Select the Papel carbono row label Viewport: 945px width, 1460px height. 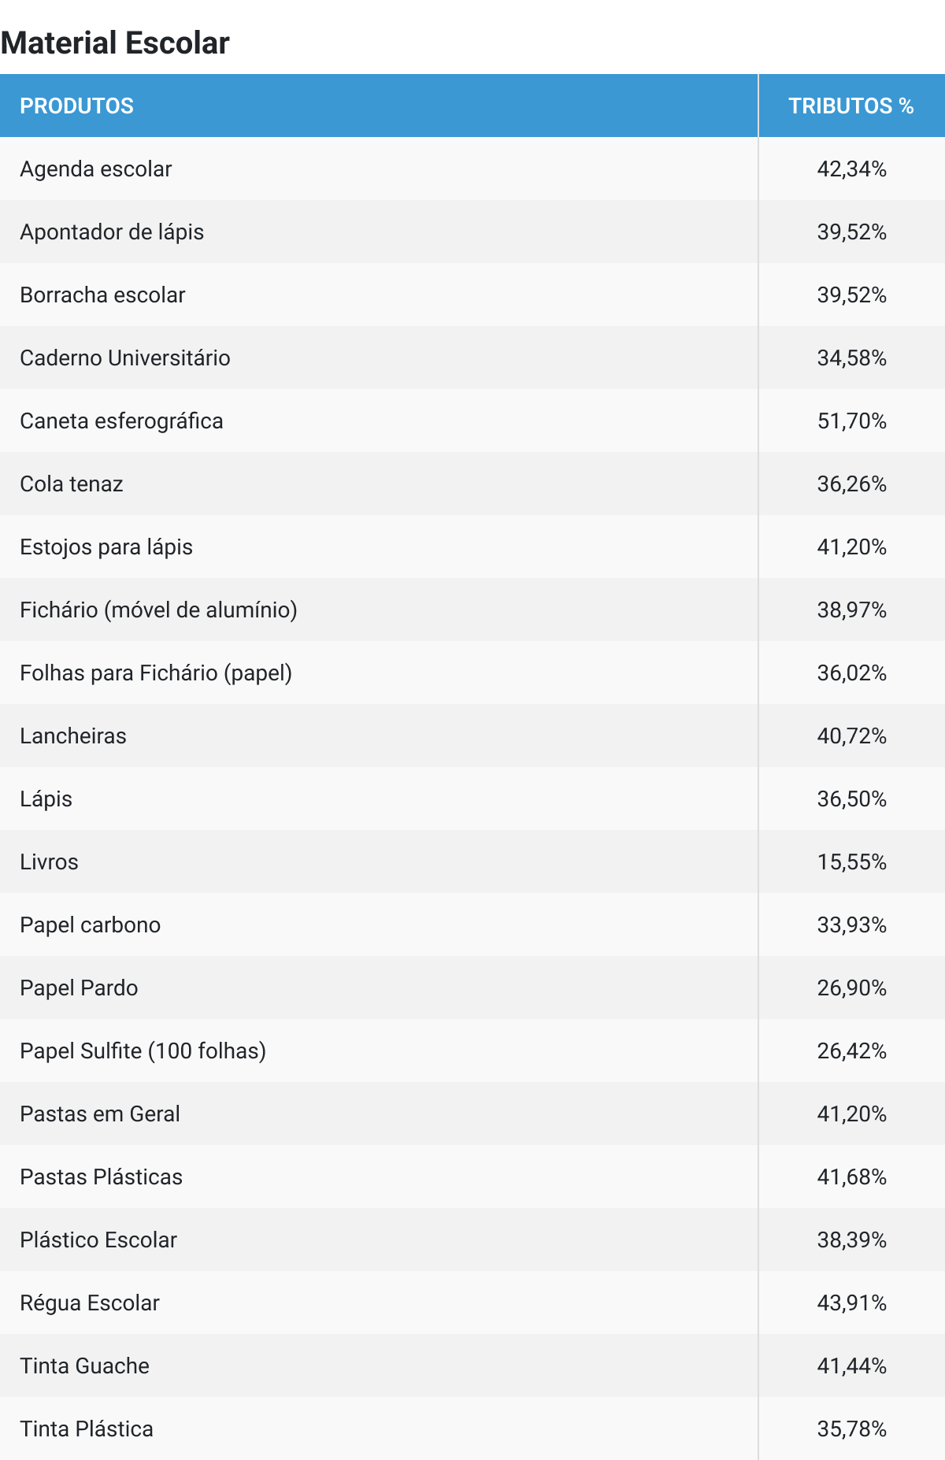90,925
